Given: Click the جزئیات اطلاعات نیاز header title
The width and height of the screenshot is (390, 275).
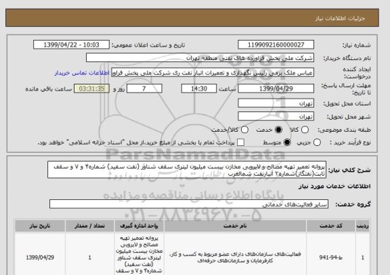Looking at the screenshot, I should 340,18.
